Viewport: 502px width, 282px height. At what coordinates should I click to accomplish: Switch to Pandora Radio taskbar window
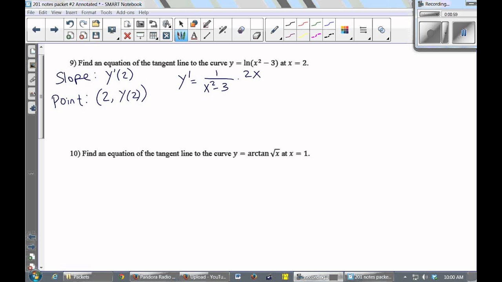pyautogui.click(x=154, y=277)
